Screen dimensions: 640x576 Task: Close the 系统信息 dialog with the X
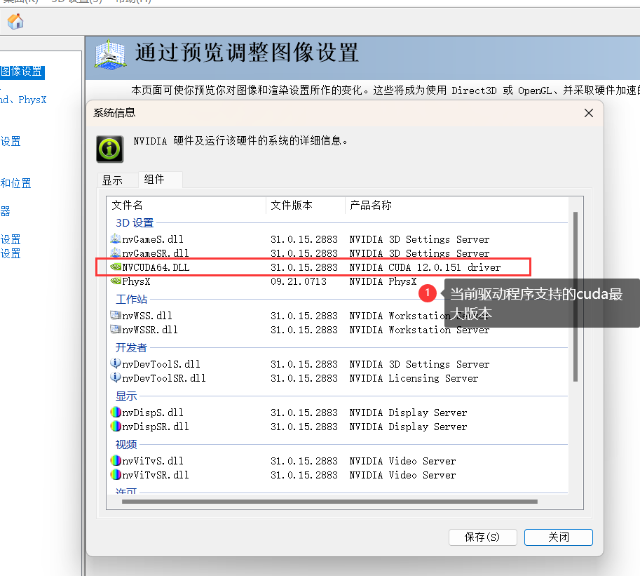[589, 113]
